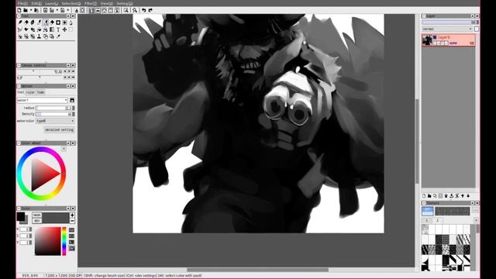Click the rainbow hue strip
Image resolution: width=496 pixels, height=279 pixels.
[x=64, y=241]
